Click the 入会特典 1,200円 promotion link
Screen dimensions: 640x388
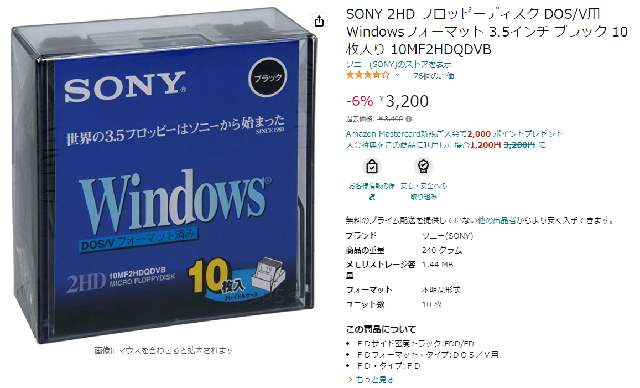tap(446, 145)
